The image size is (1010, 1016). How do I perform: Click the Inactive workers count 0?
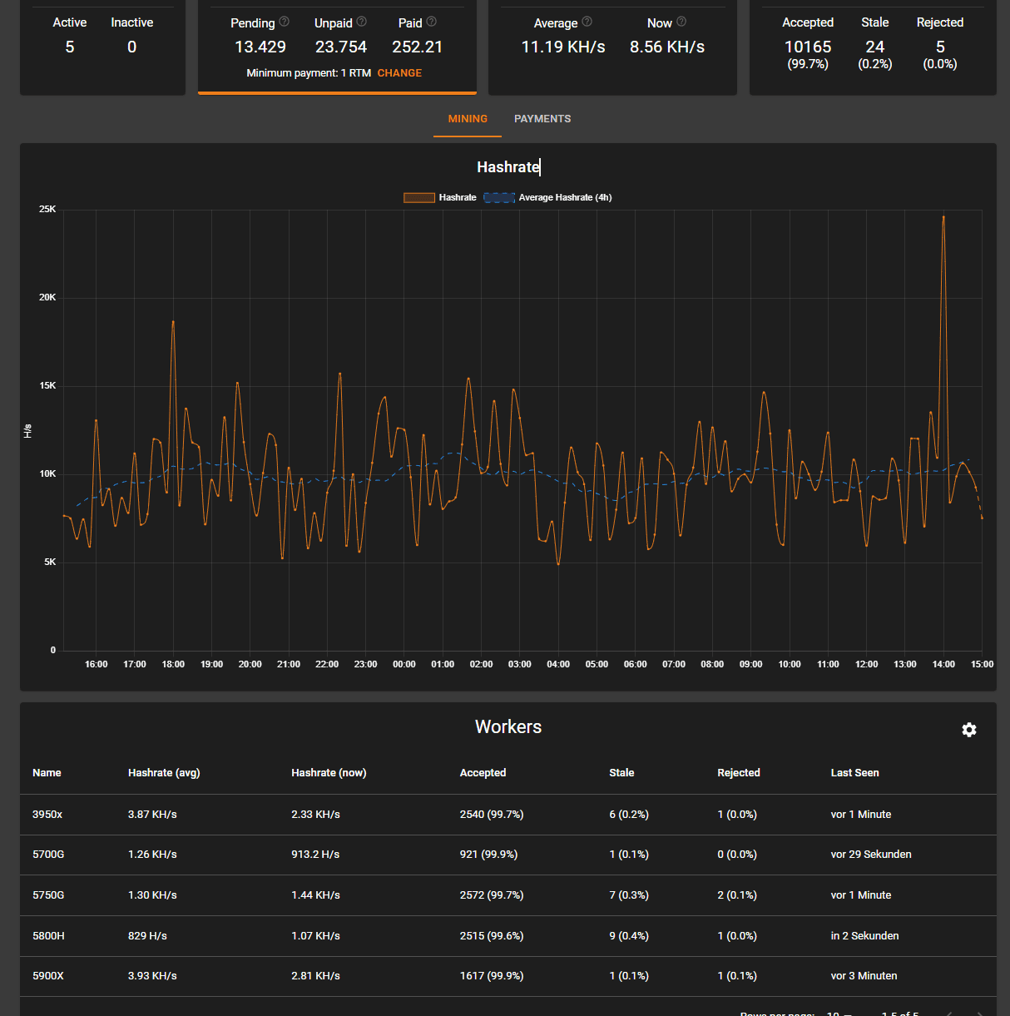click(x=132, y=47)
